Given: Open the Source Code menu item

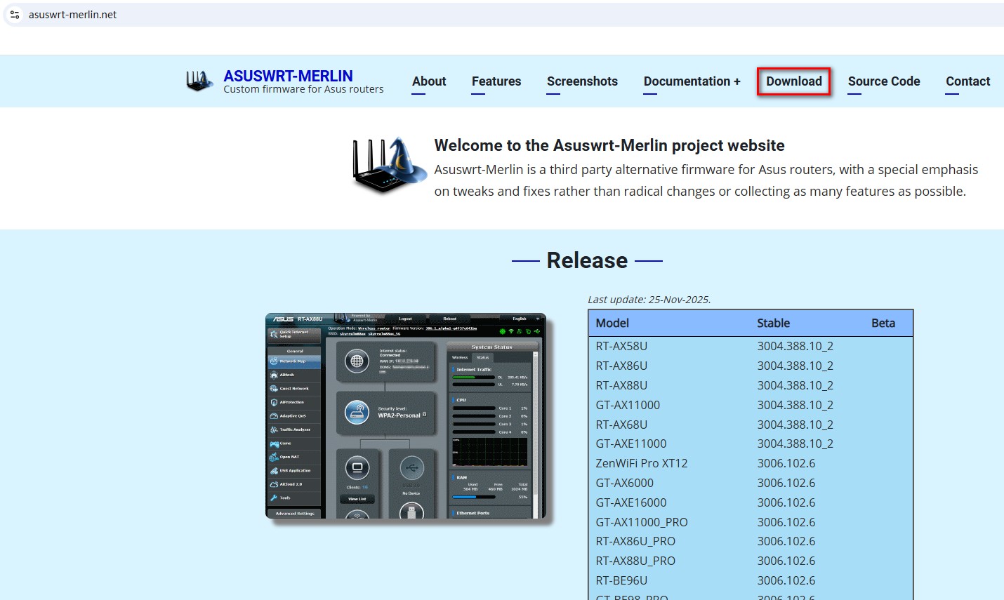Looking at the screenshot, I should click(x=883, y=81).
